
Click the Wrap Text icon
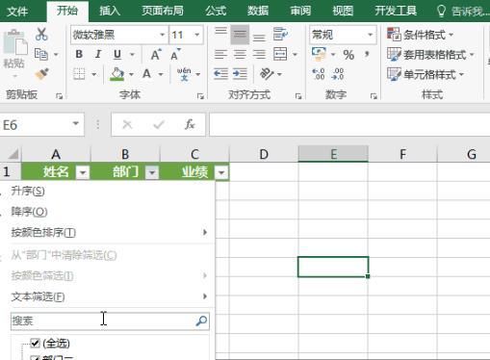[x=280, y=34]
